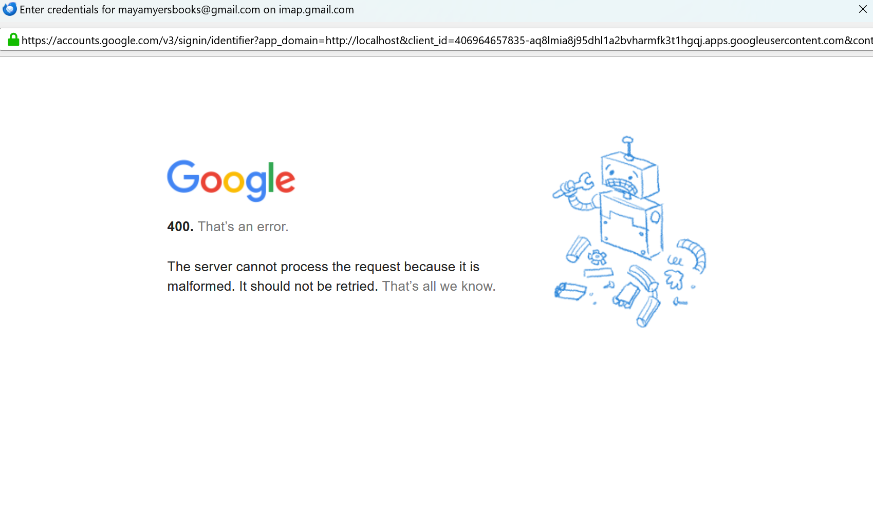
Task: Click the wrench held by the robot
Action: coord(572,186)
